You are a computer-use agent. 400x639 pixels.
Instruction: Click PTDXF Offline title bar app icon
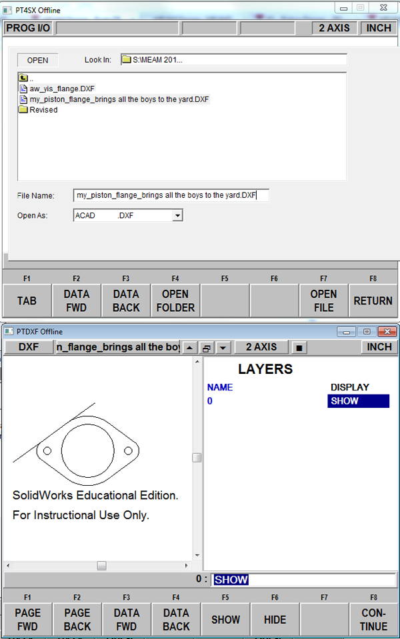click(x=9, y=331)
